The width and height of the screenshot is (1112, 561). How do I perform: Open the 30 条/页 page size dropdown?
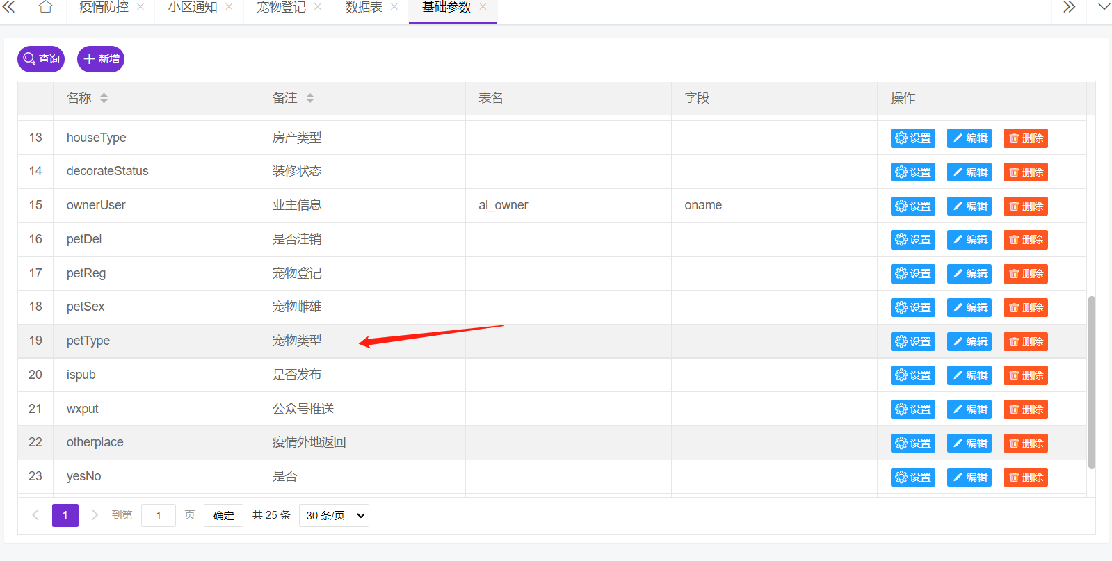pos(334,515)
